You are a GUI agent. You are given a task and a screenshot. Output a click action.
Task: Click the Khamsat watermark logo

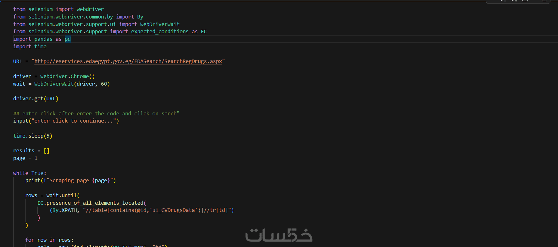(x=279, y=235)
